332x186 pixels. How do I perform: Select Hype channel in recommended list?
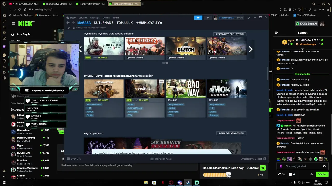click(x=30, y=147)
